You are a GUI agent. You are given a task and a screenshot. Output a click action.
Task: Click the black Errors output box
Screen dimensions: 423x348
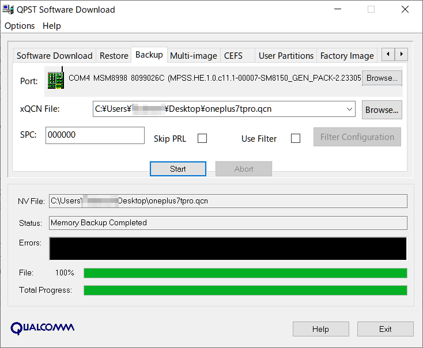228,249
